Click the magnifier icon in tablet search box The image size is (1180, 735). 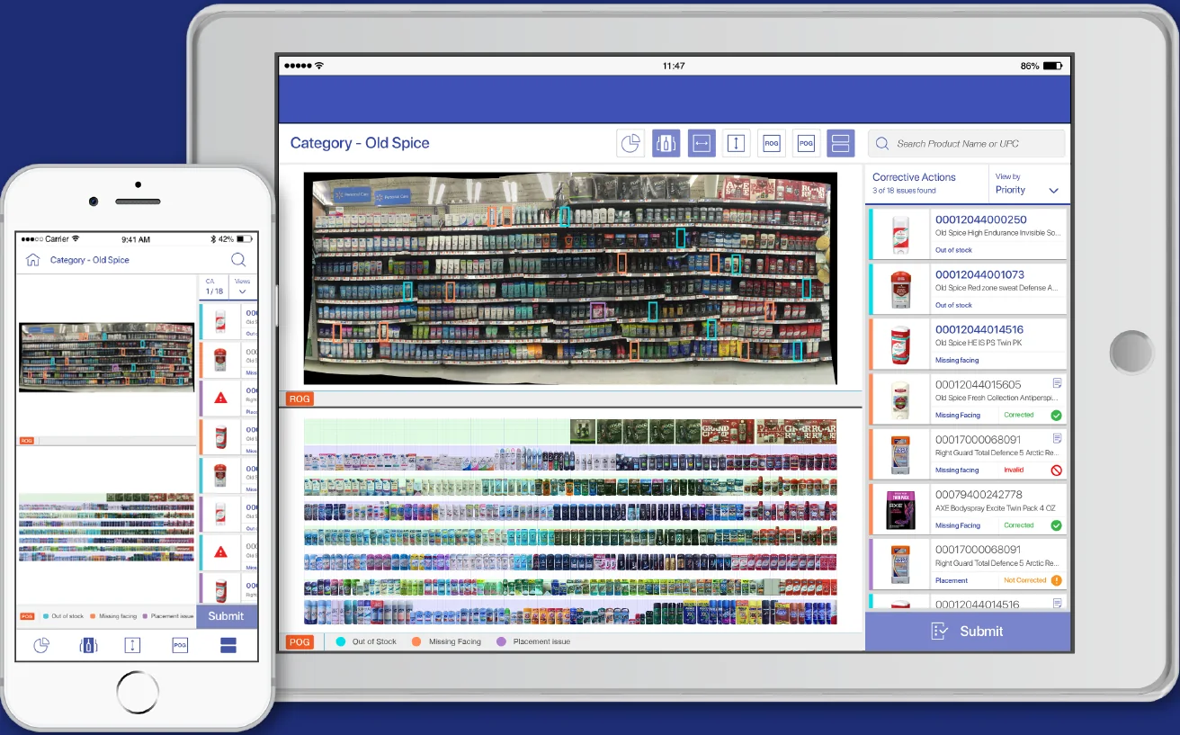(x=882, y=144)
